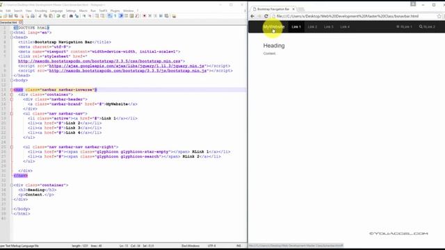Open the Search menu
Viewport: 445px width, 250px height.
[x=18, y=11]
